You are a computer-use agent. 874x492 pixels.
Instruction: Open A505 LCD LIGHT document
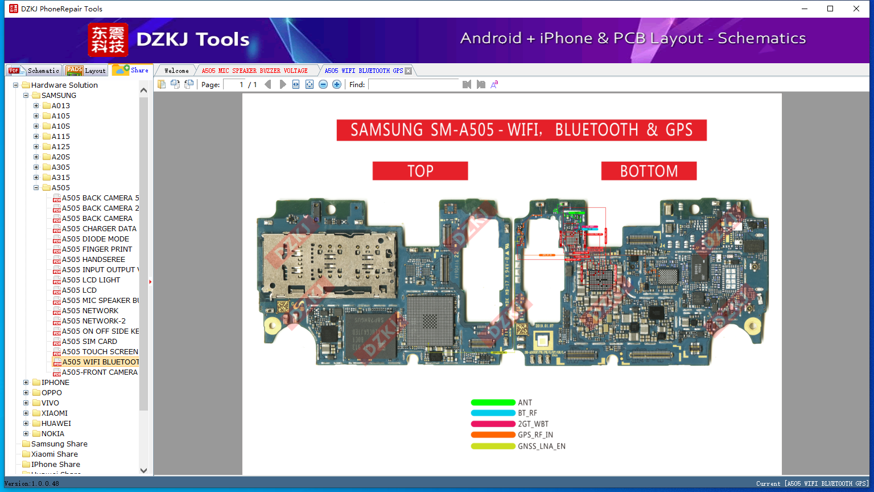coord(91,280)
